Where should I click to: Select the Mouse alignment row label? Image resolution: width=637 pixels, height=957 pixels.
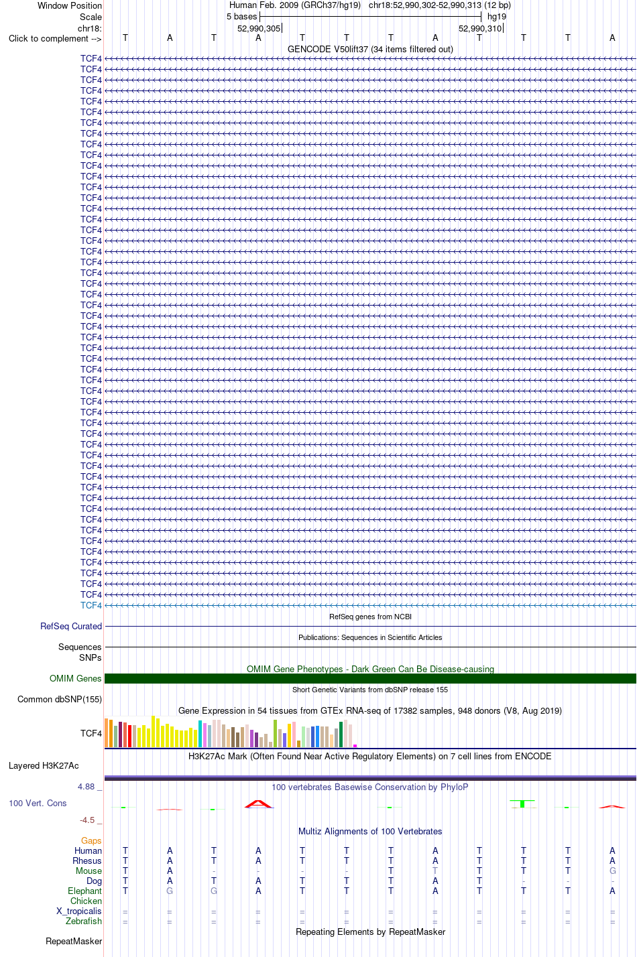coord(89,871)
